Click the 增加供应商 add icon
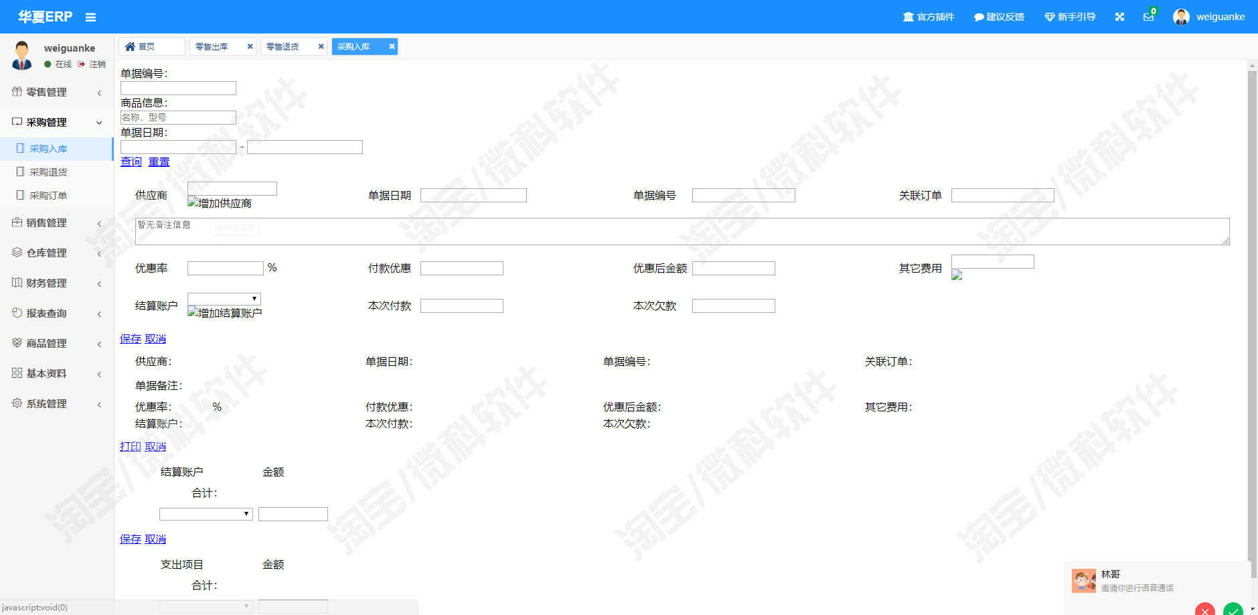Viewport: 1258px width, 615px height. click(x=220, y=203)
